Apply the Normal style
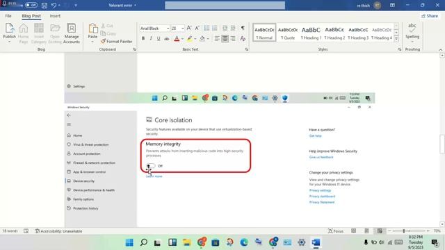Screen dimensions: 445x250 point(264,33)
